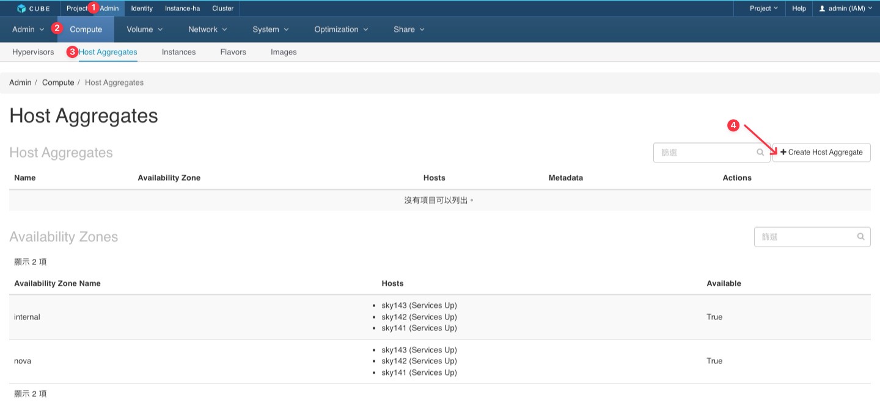Click sky141 host in nova zone row
The width and height of the screenshot is (880, 406).
419,372
